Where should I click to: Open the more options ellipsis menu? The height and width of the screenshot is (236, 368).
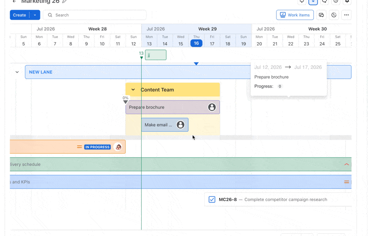(x=346, y=15)
